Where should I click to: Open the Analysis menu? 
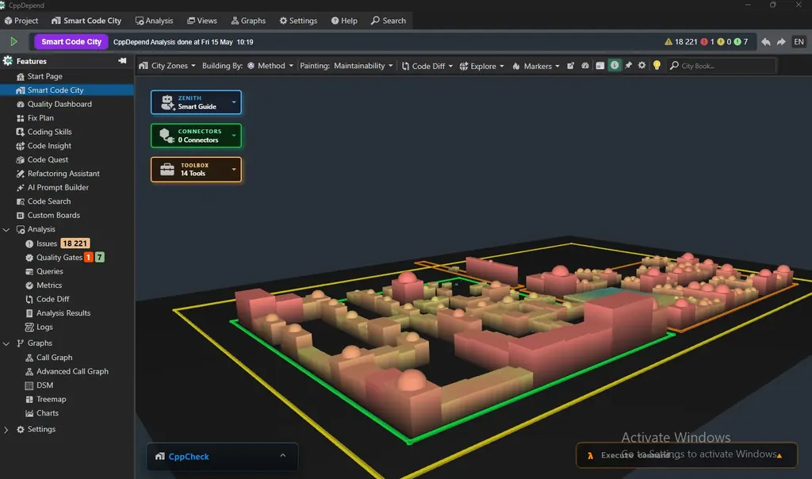point(155,21)
